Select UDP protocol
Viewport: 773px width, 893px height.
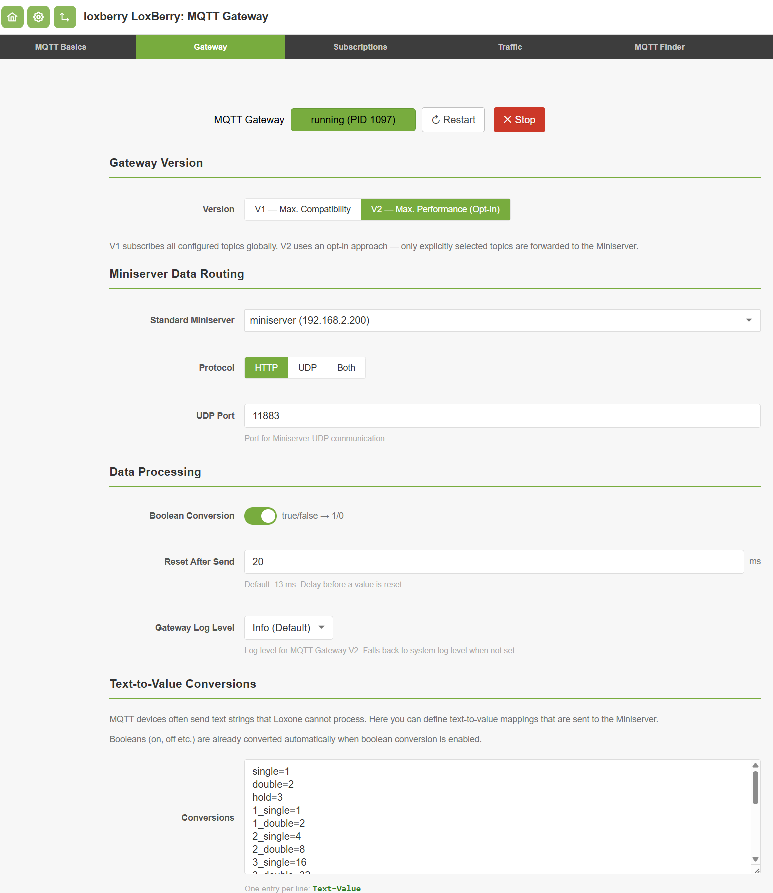[307, 368]
